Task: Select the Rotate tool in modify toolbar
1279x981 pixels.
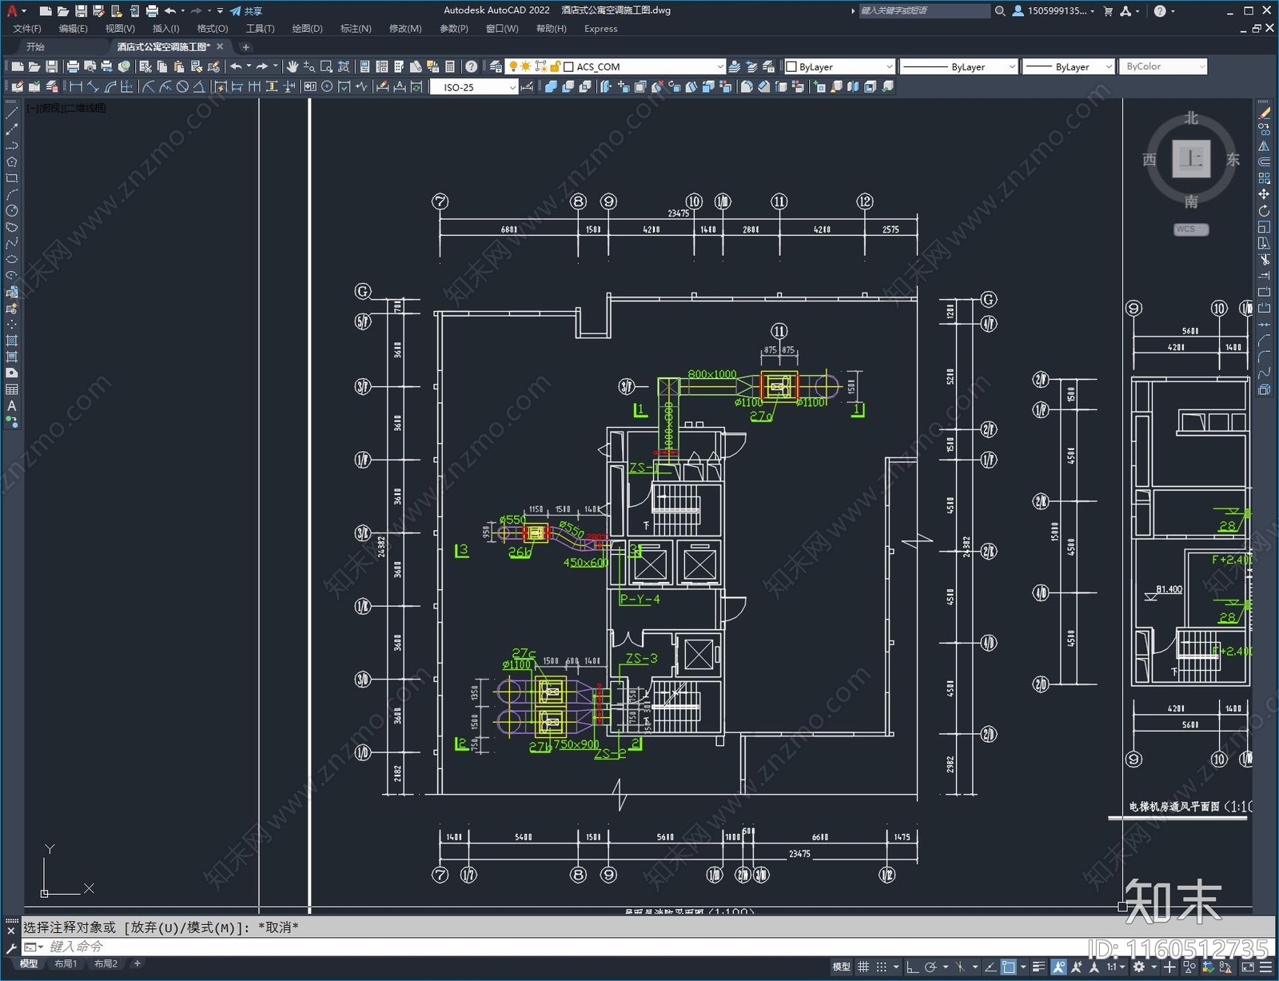Action: [1264, 211]
